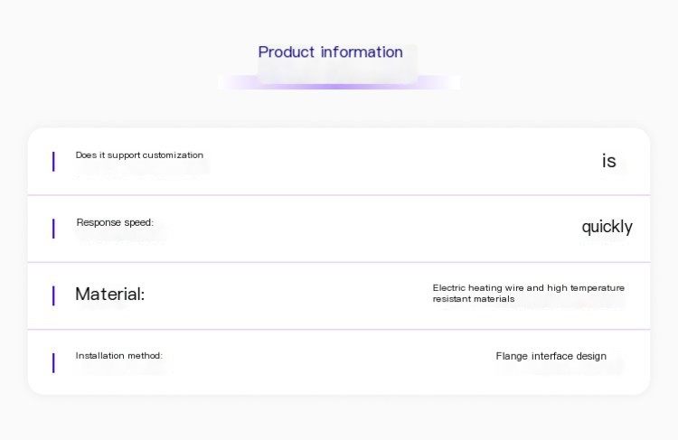Click purple bar marker beside Response speed
The height and width of the screenshot is (440, 678).
[x=53, y=229]
